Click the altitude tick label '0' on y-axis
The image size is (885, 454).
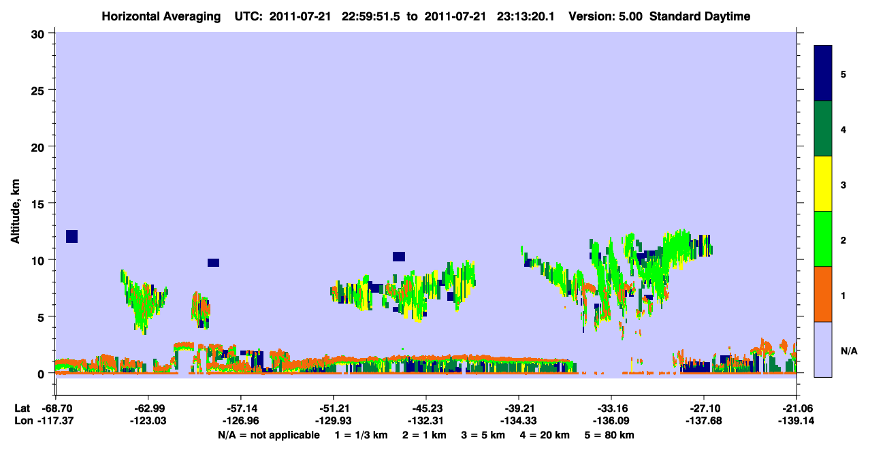coord(42,374)
